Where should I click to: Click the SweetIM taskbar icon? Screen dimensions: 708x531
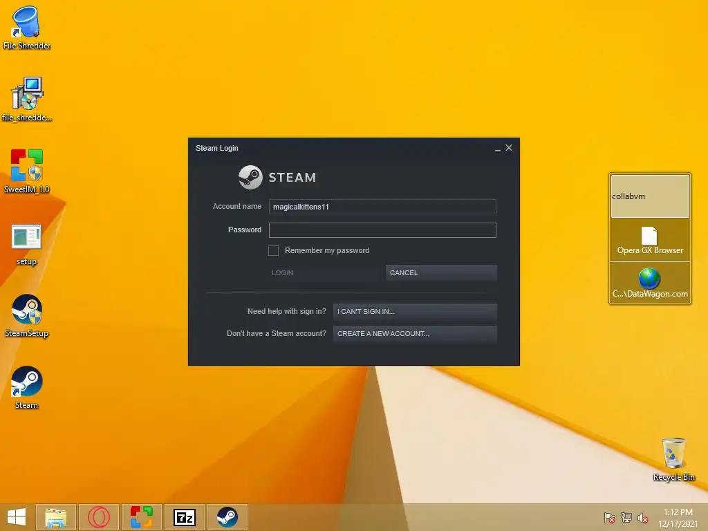point(142,517)
